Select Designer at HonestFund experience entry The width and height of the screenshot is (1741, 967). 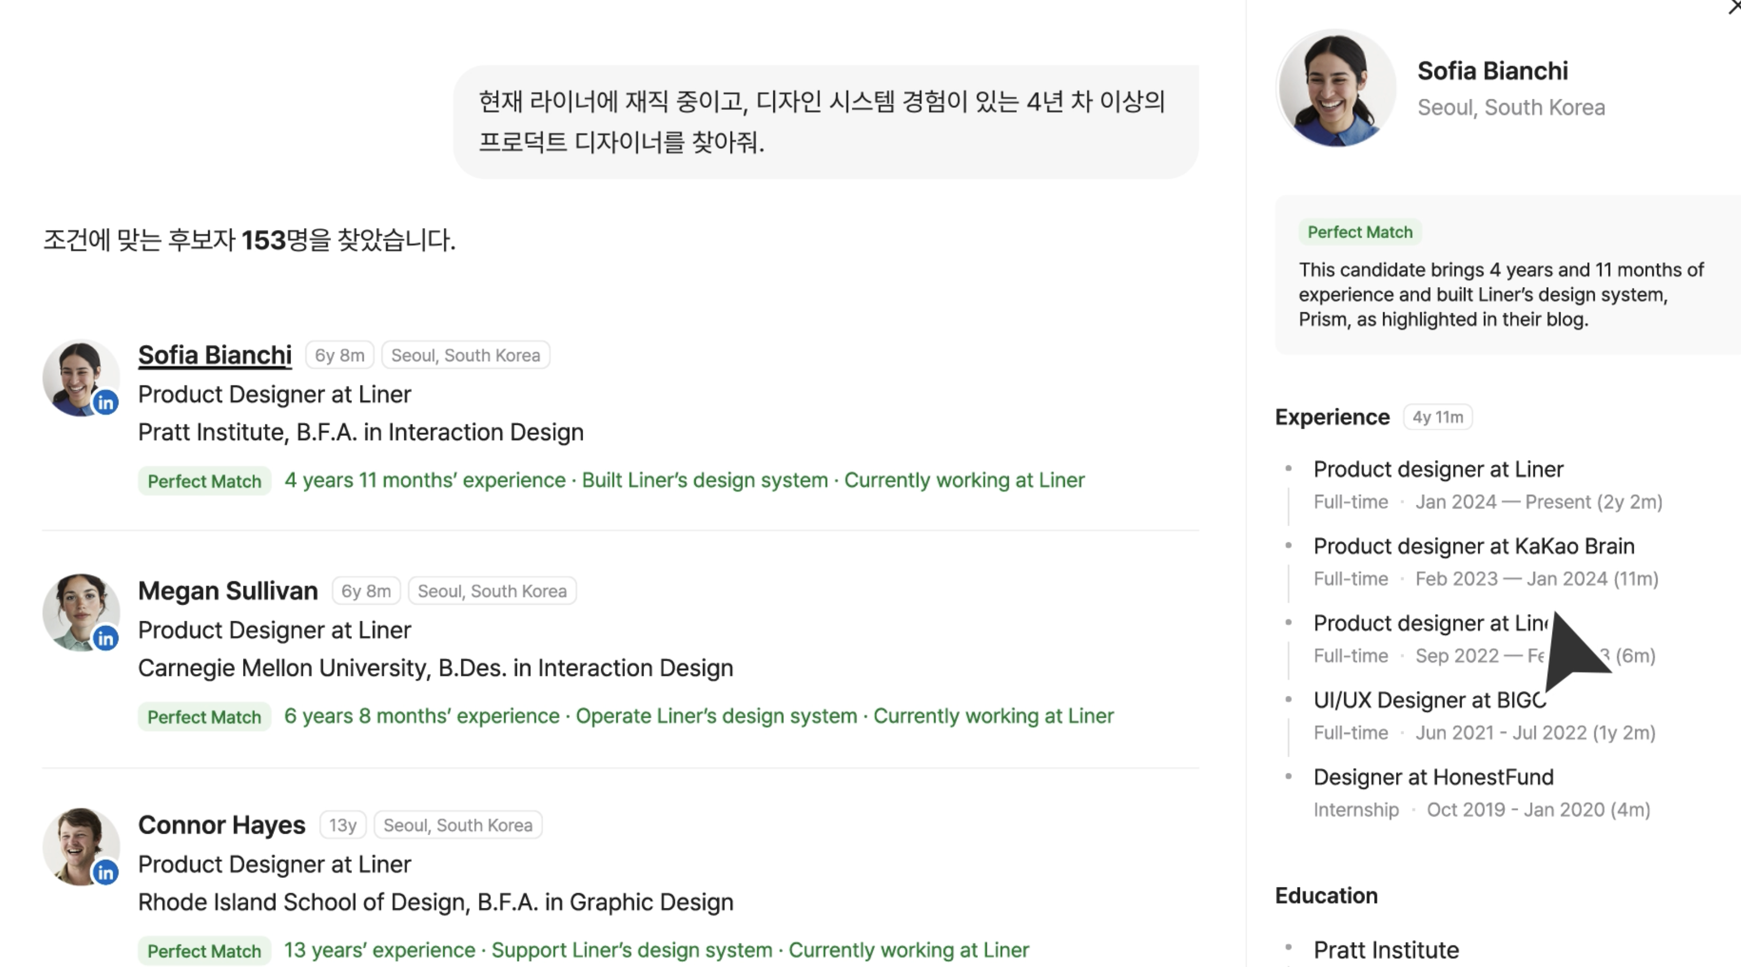[1433, 777]
